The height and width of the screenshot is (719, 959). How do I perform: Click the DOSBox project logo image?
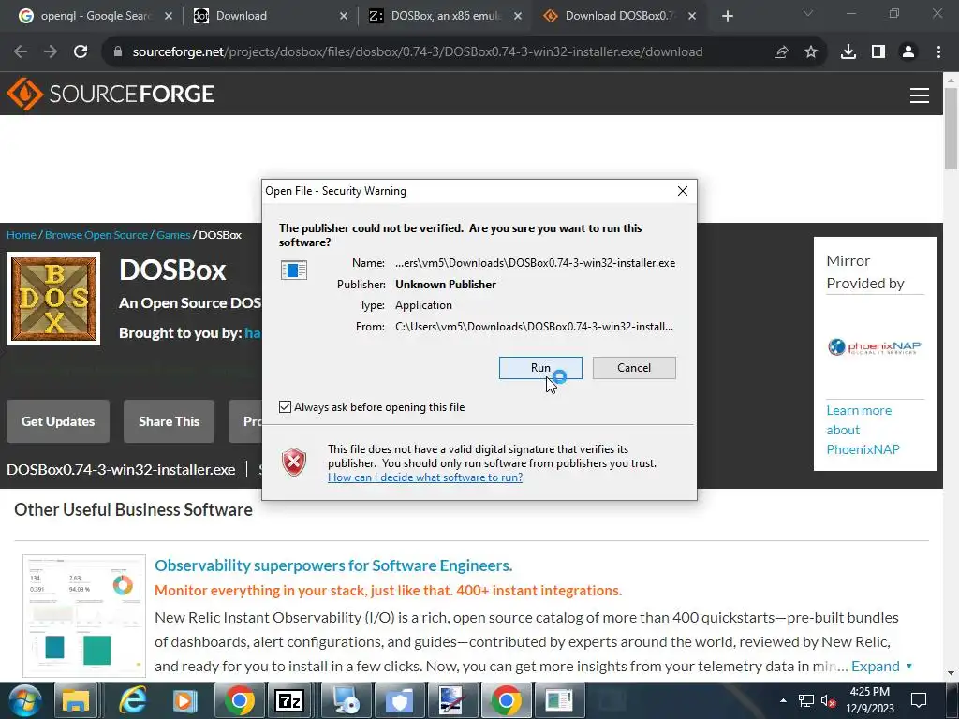click(x=53, y=299)
